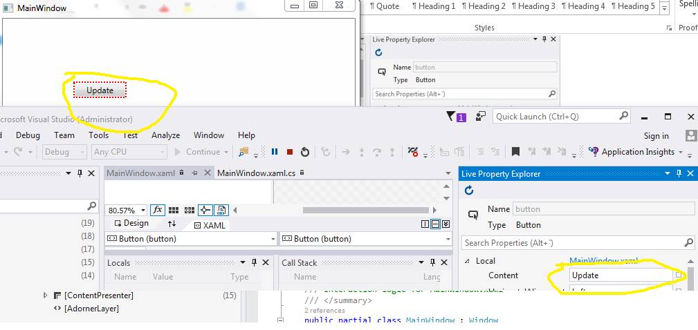
Task: Expand the [ContentPresenter] tree node
Action: coord(45,295)
